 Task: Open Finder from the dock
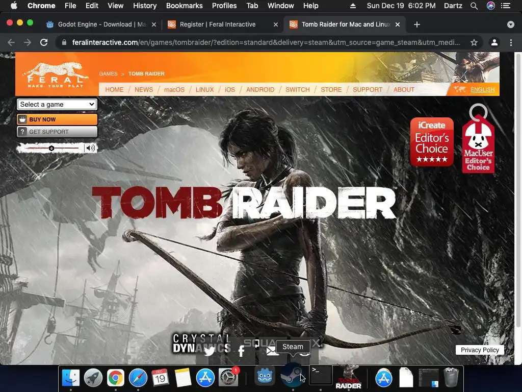71,378
